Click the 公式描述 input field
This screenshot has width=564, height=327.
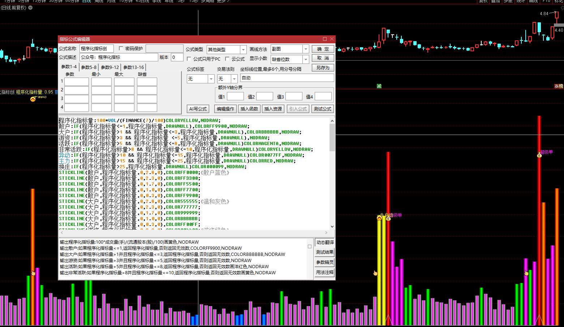(x=119, y=57)
